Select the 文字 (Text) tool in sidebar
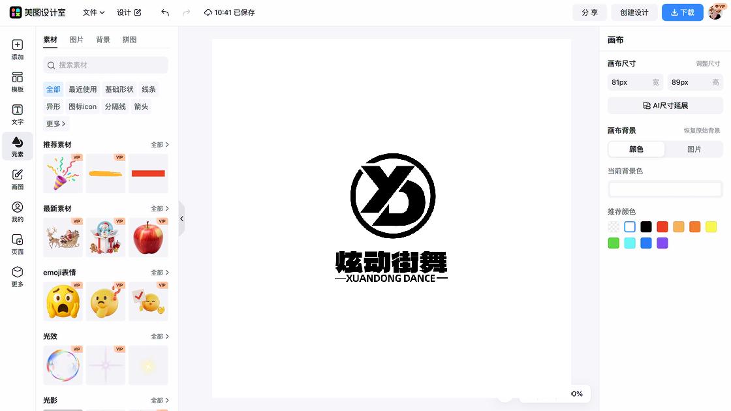Screen dimensions: 731x411 pos(17,114)
